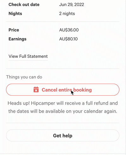
Task: Click the Cancel entire booking button
Action: coord(63,90)
